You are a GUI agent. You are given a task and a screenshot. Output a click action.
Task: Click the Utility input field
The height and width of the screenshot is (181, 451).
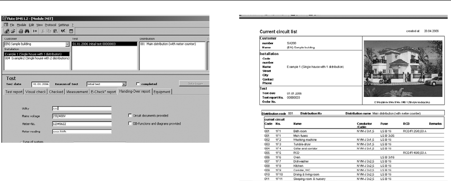(82, 109)
